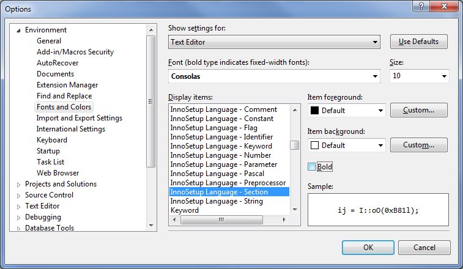Expand the Projects and Solutions node
The height and width of the screenshot is (269, 463).
click(x=18, y=185)
